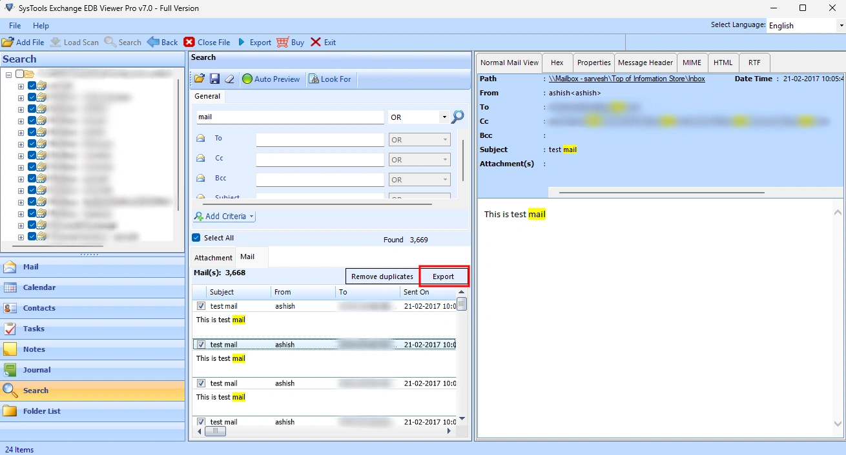Click Export button above the results list
The height and width of the screenshot is (455, 846).
point(443,276)
